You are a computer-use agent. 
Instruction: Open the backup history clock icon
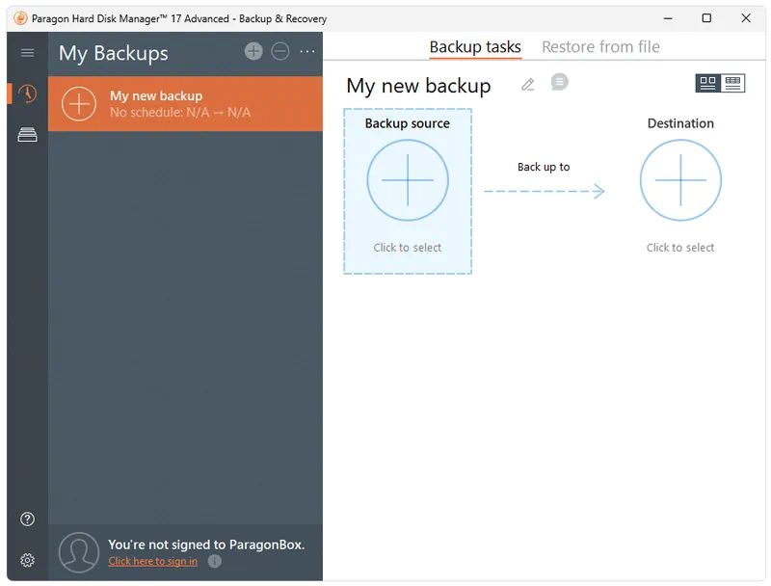pyautogui.click(x=27, y=93)
